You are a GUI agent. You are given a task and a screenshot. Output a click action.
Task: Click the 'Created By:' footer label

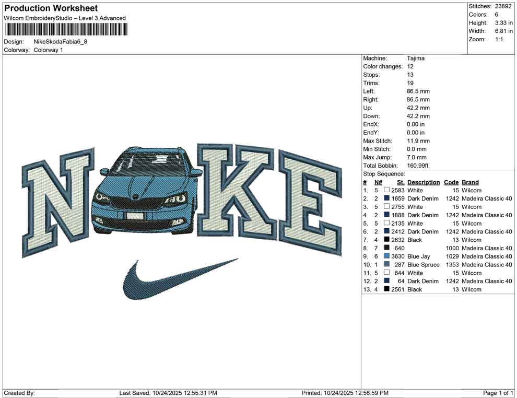(19, 393)
